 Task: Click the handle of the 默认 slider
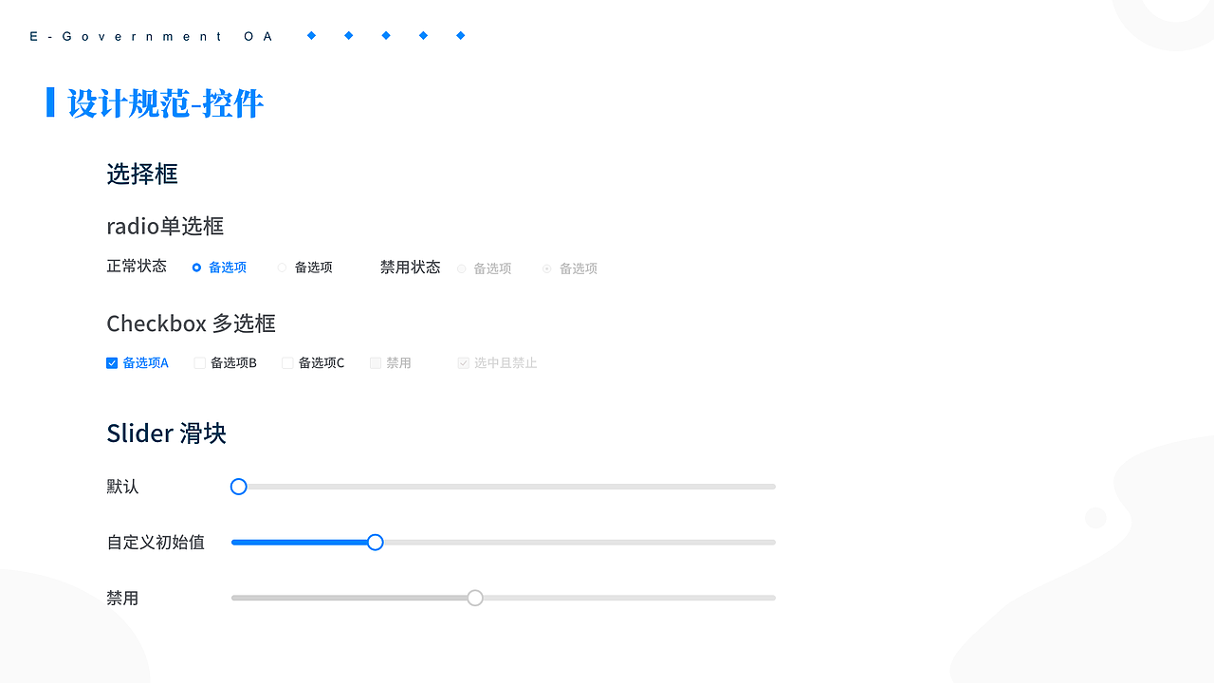[x=238, y=486]
